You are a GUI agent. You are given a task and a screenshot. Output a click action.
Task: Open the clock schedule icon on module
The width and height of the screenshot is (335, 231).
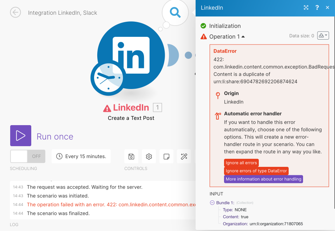[108, 78]
